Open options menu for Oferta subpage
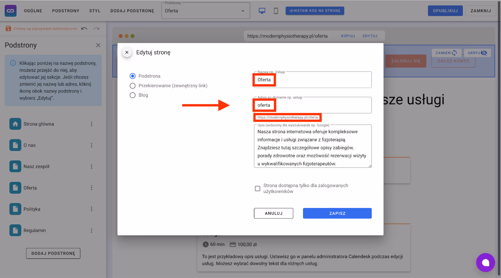 91,188
